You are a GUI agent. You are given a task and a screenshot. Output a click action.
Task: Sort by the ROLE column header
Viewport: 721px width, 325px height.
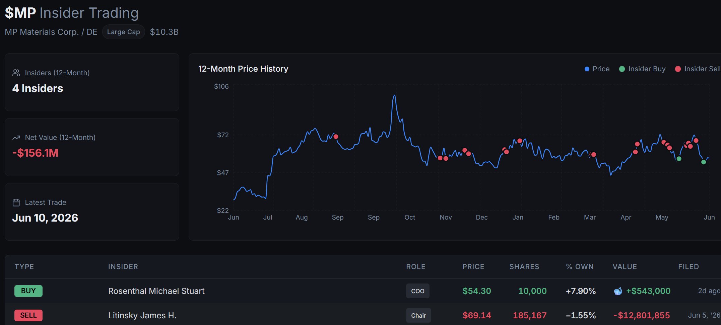(416, 267)
